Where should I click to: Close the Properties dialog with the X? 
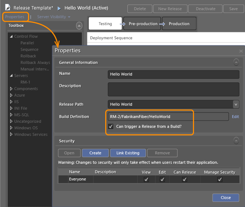[x=241, y=51]
